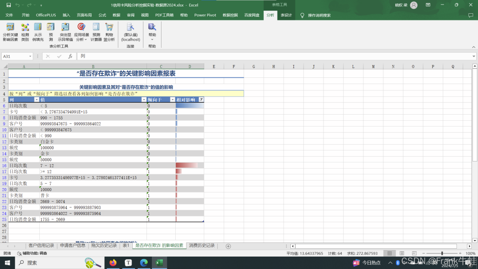Expand the Name Box dropdown arrow
This screenshot has width=478, height=269.
tap(31, 57)
